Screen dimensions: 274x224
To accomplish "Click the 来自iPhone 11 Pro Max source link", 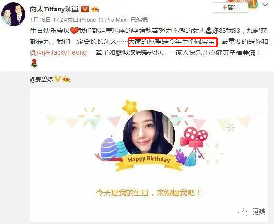I will point(97,20).
